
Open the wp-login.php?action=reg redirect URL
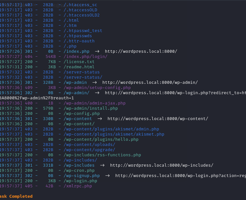[180, 176]
